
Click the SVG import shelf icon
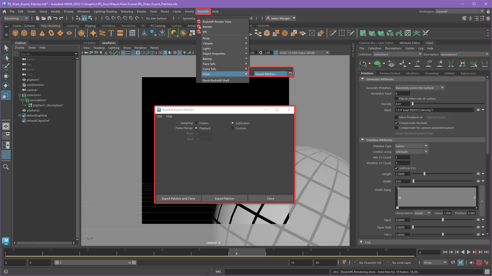(120, 33)
